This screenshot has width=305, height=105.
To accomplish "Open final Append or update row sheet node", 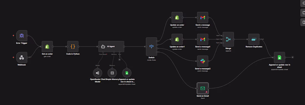I will point(279,57).
